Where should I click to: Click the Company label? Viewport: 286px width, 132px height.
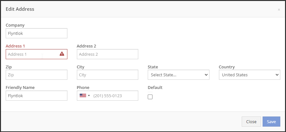coord(15,25)
